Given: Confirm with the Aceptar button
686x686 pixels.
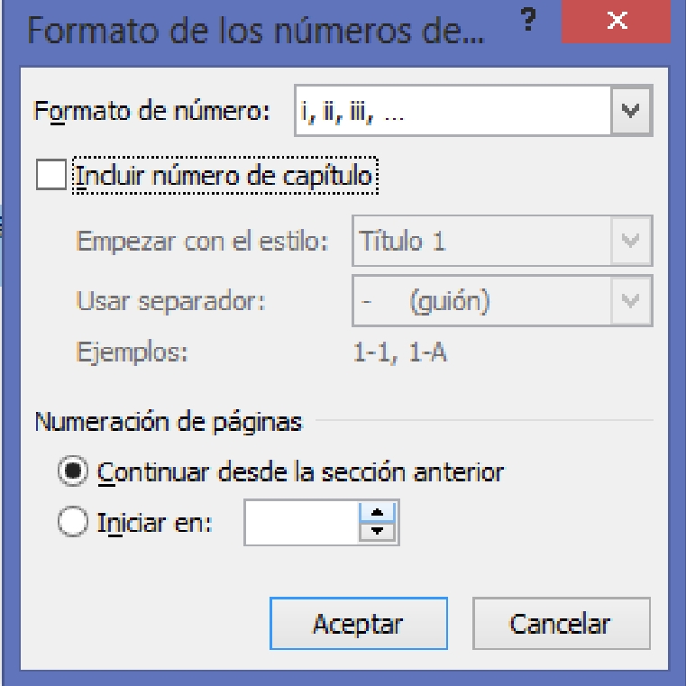Looking at the screenshot, I should click(x=358, y=624).
